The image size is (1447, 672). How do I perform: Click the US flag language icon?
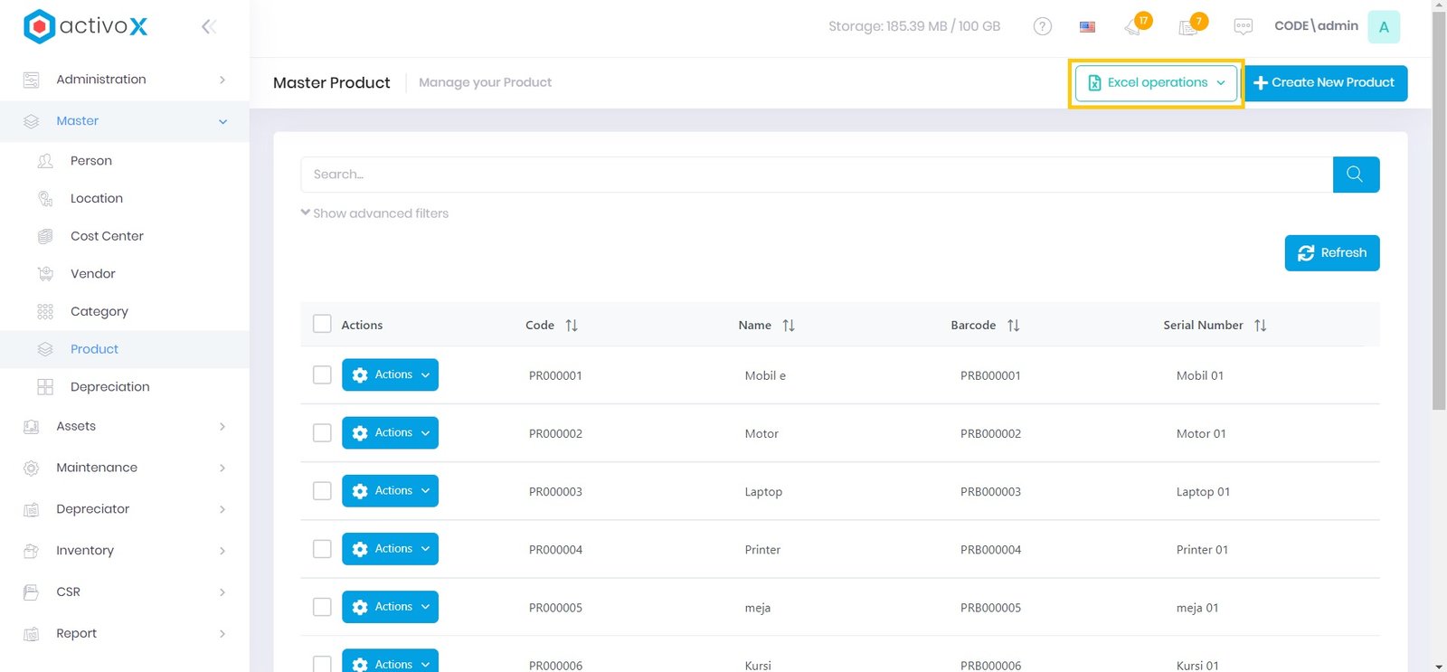[x=1087, y=27]
